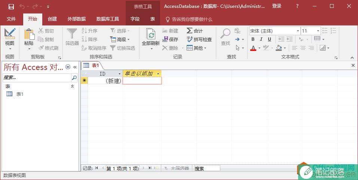Switch to the 外部数据 ribbon tab
The height and width of the screenshot is (180, 358).
[76, 19]
